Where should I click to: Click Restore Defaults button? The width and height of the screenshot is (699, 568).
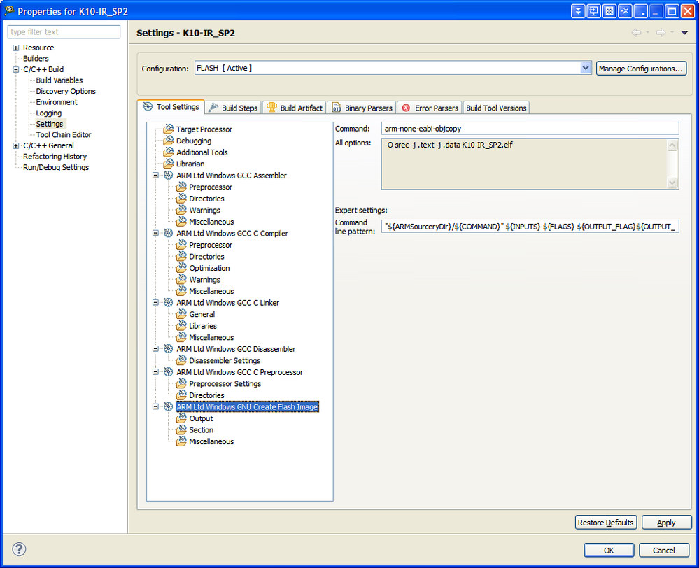click(605, 523)
